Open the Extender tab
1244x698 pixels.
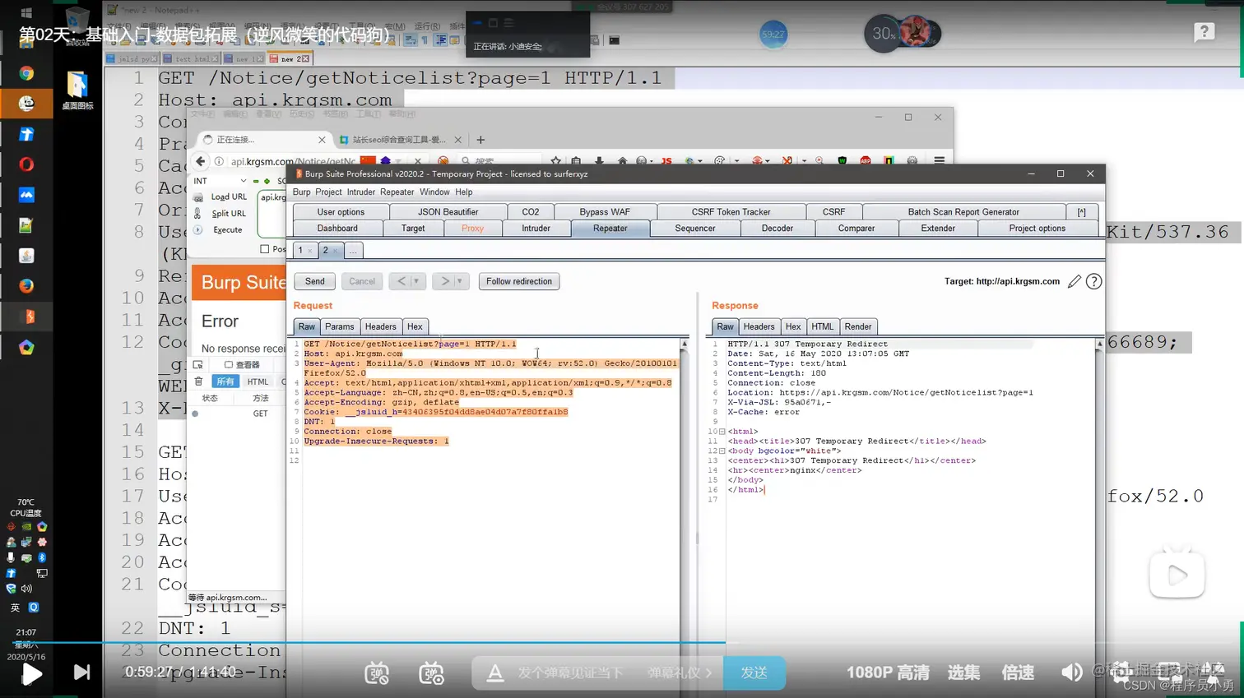pyautogui.click(x=938, y=229)
